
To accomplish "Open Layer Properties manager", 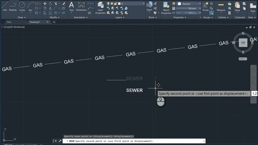I will tap(100, 8).
